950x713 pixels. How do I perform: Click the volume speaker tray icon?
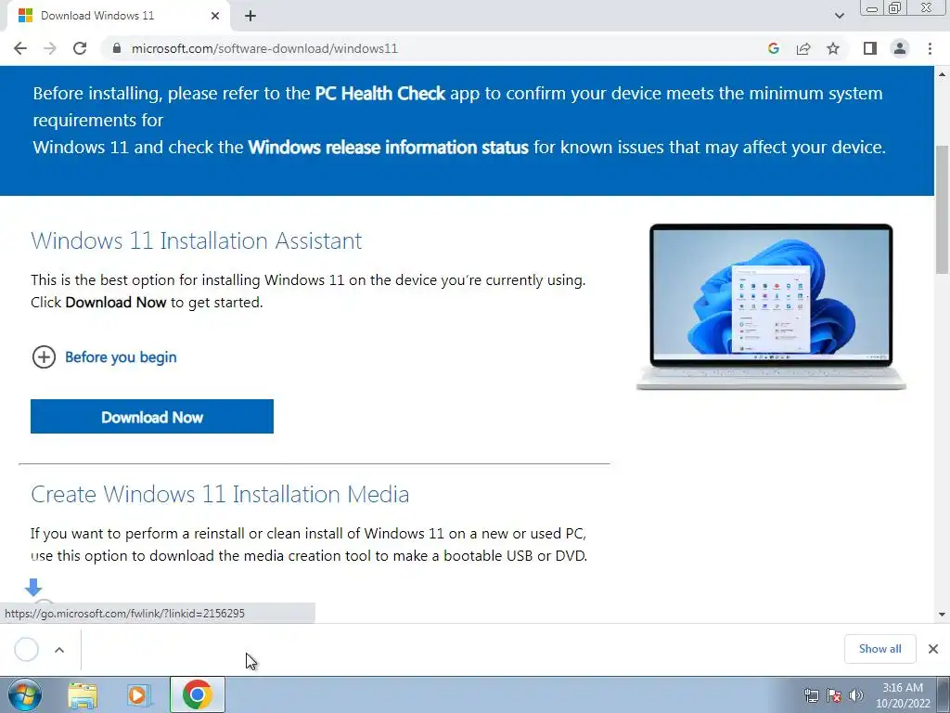click(856, 695)
